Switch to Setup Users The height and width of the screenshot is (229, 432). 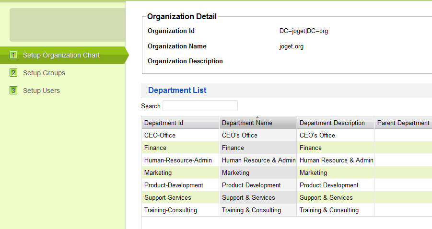(x=41, y=91)
